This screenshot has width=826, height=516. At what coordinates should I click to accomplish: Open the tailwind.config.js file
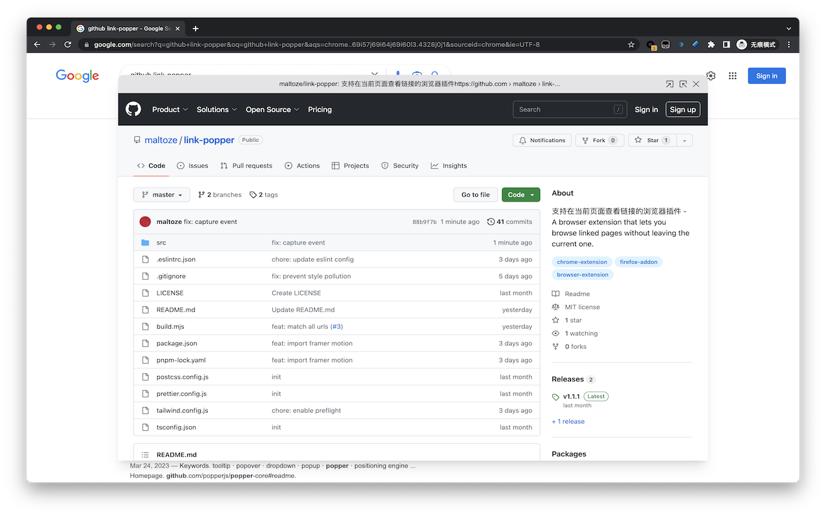[x=182, y=410]
